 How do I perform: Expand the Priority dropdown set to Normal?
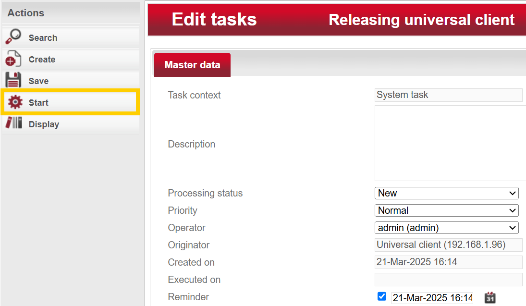446,210
